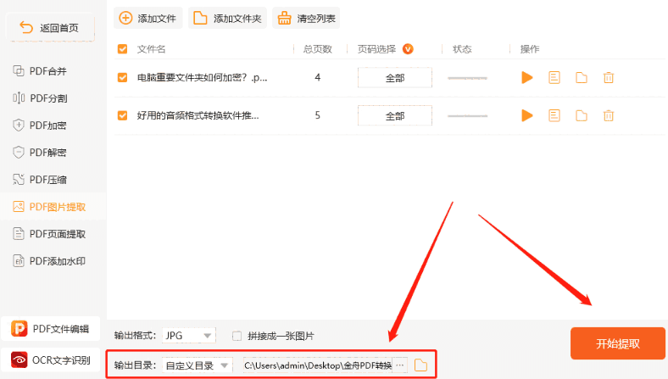Open the PDF添加水印 tool

49,261
